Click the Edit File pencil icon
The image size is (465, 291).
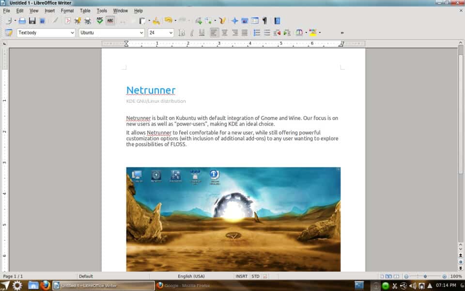pyautogui.click(x=55, y=21)
